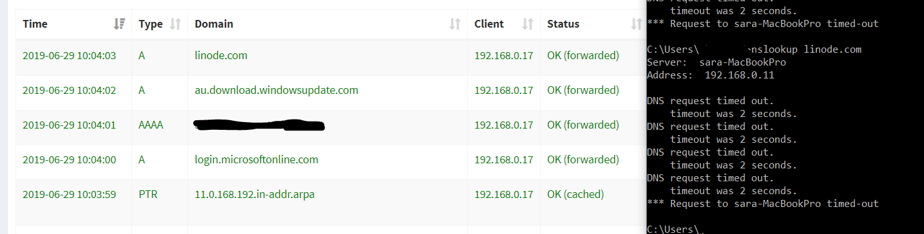
Task: Sort table by the Status header
Action: pos(563,24)
